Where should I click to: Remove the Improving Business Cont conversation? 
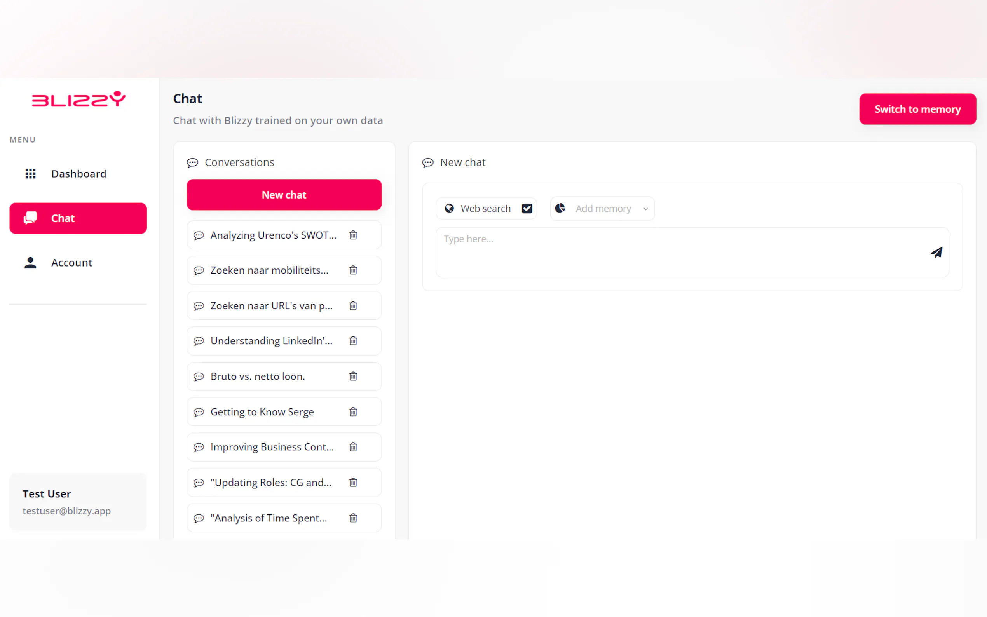click(x=353, y=447)
